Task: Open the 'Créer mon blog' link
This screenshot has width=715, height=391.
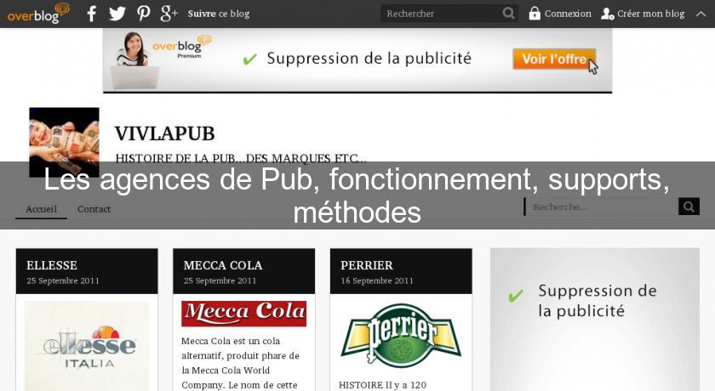Action: point(650,14)
